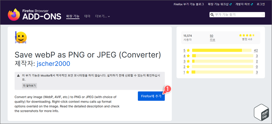Click the 0 count for 2-star reviews
The height and width of the screenshot is (124, 272).
pos(257,67)
